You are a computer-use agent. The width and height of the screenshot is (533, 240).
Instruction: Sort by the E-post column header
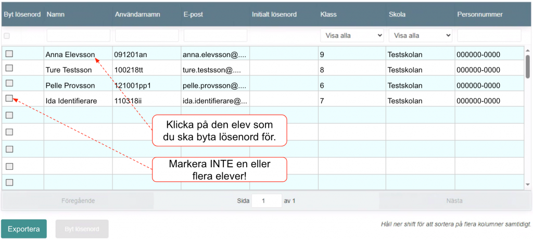(194, 15)
